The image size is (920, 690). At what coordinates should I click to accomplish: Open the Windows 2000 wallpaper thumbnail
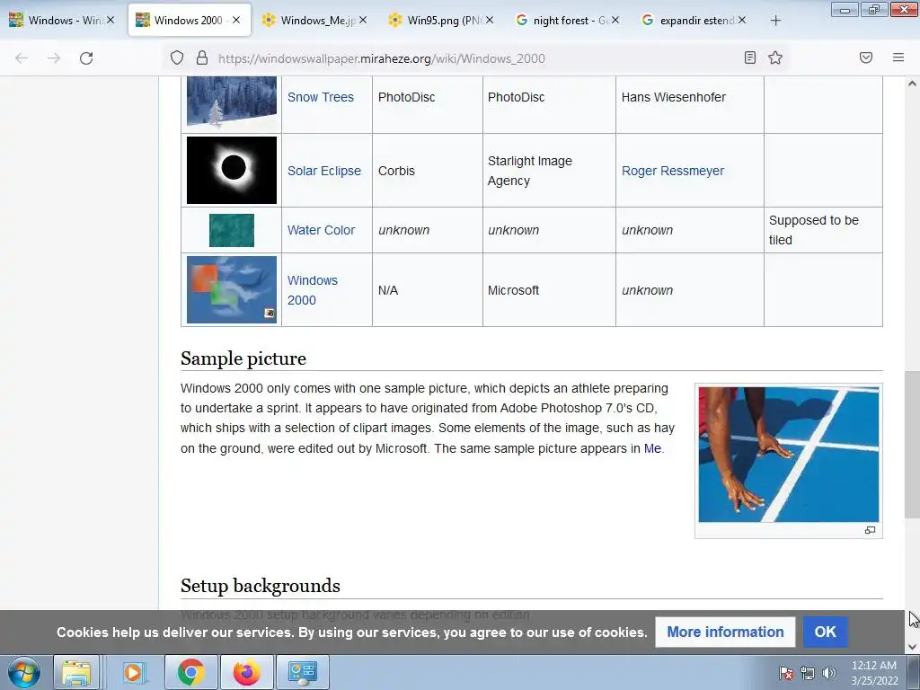coord(232,289)
